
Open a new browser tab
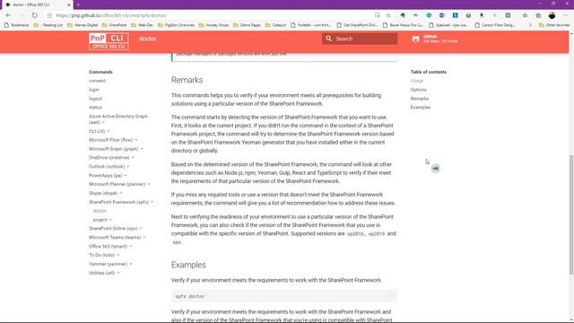[x=78, y=4]
